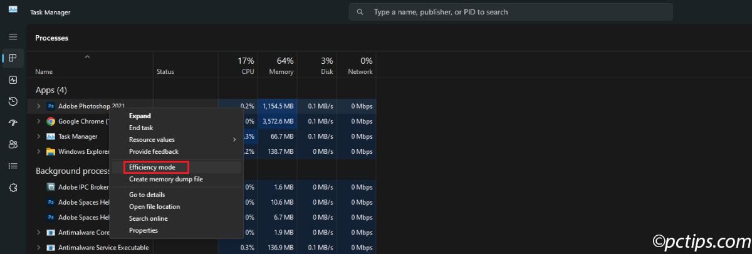Image resolution: width=752 pixels, height=254 pixels.
Task: Click the Adobe IPC Broker row name
Action: pyautogui.click(x=83, y=186)
